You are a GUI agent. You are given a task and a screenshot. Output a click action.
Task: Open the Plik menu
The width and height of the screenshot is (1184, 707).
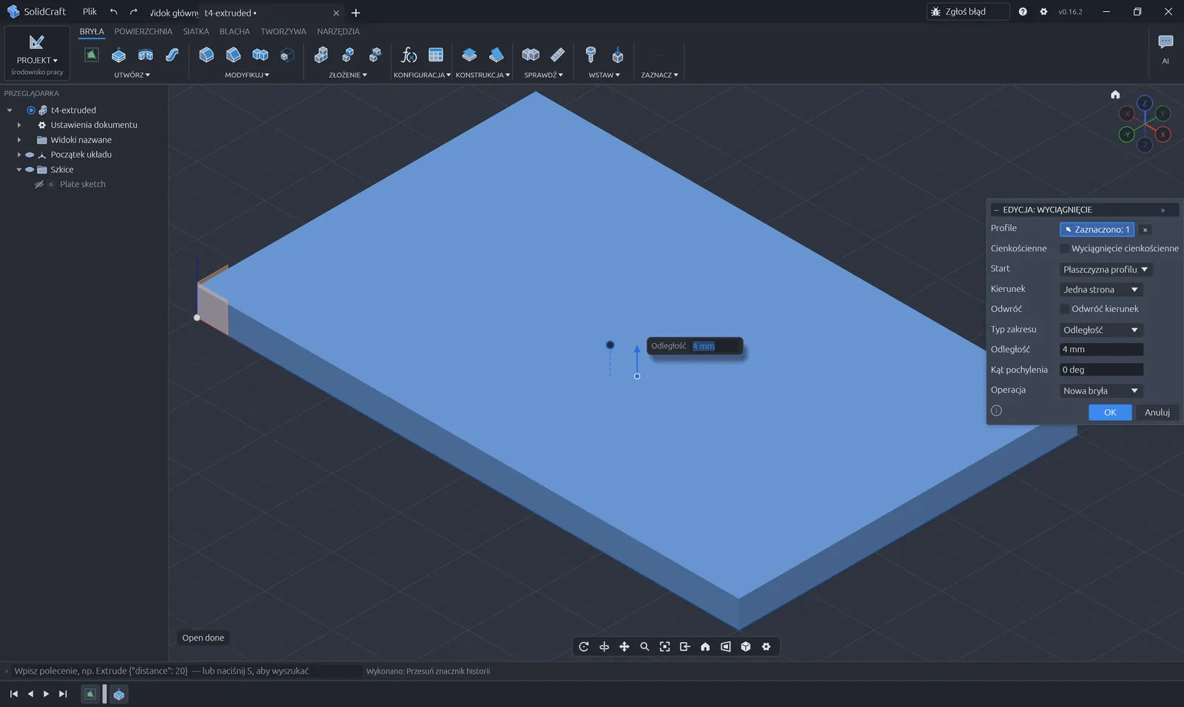[90, 12]
